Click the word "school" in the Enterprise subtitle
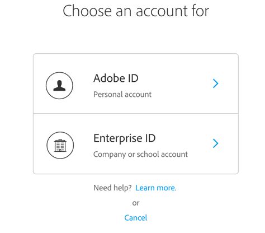 pos(148,155)
